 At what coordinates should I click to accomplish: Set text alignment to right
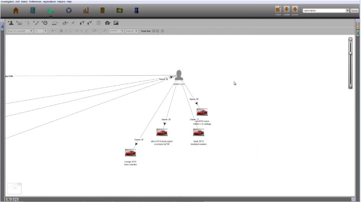pyautogui.click(x=86, y=31)
